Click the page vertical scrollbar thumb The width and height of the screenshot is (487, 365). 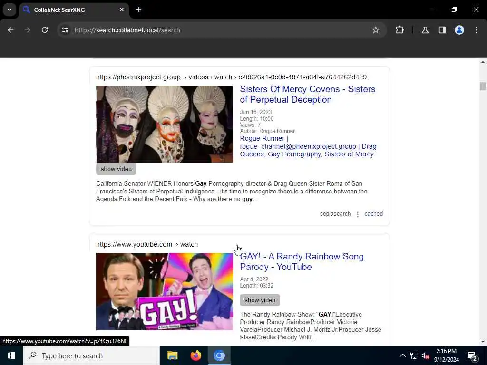[483, 86]
